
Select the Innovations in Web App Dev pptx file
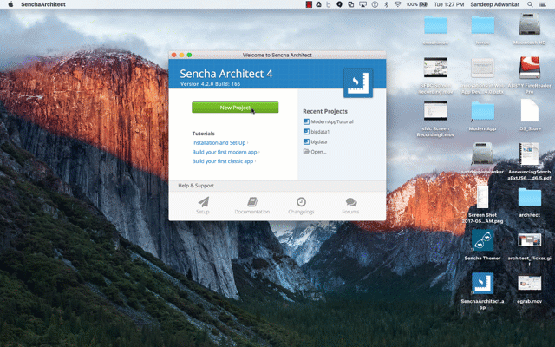click(x=482, y=68)
